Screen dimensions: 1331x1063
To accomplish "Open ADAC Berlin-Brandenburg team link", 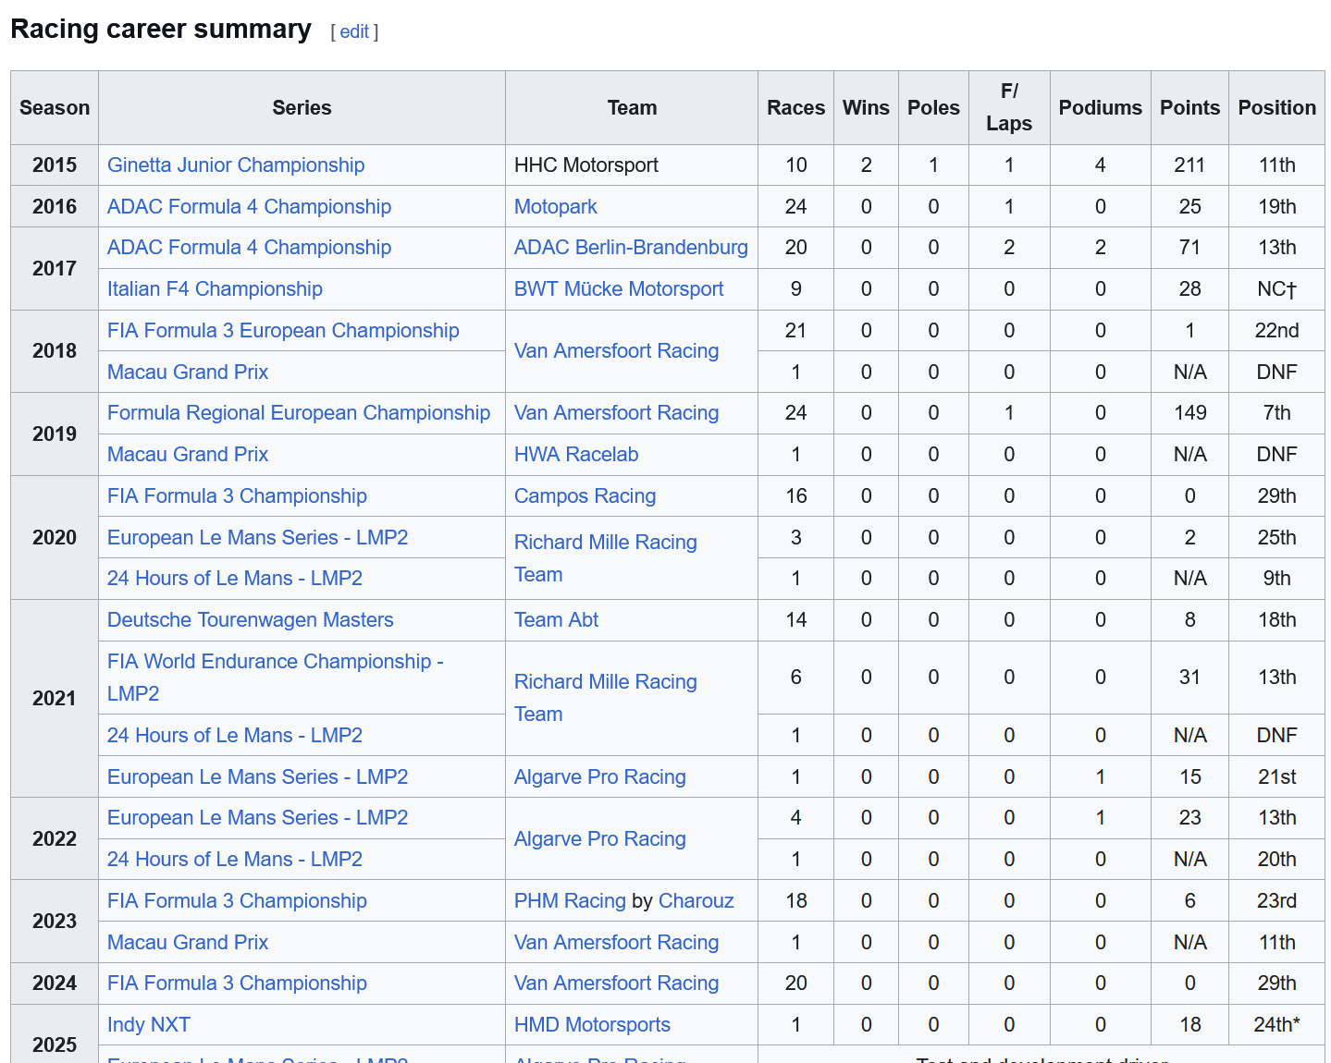I will tap(631, 247).
